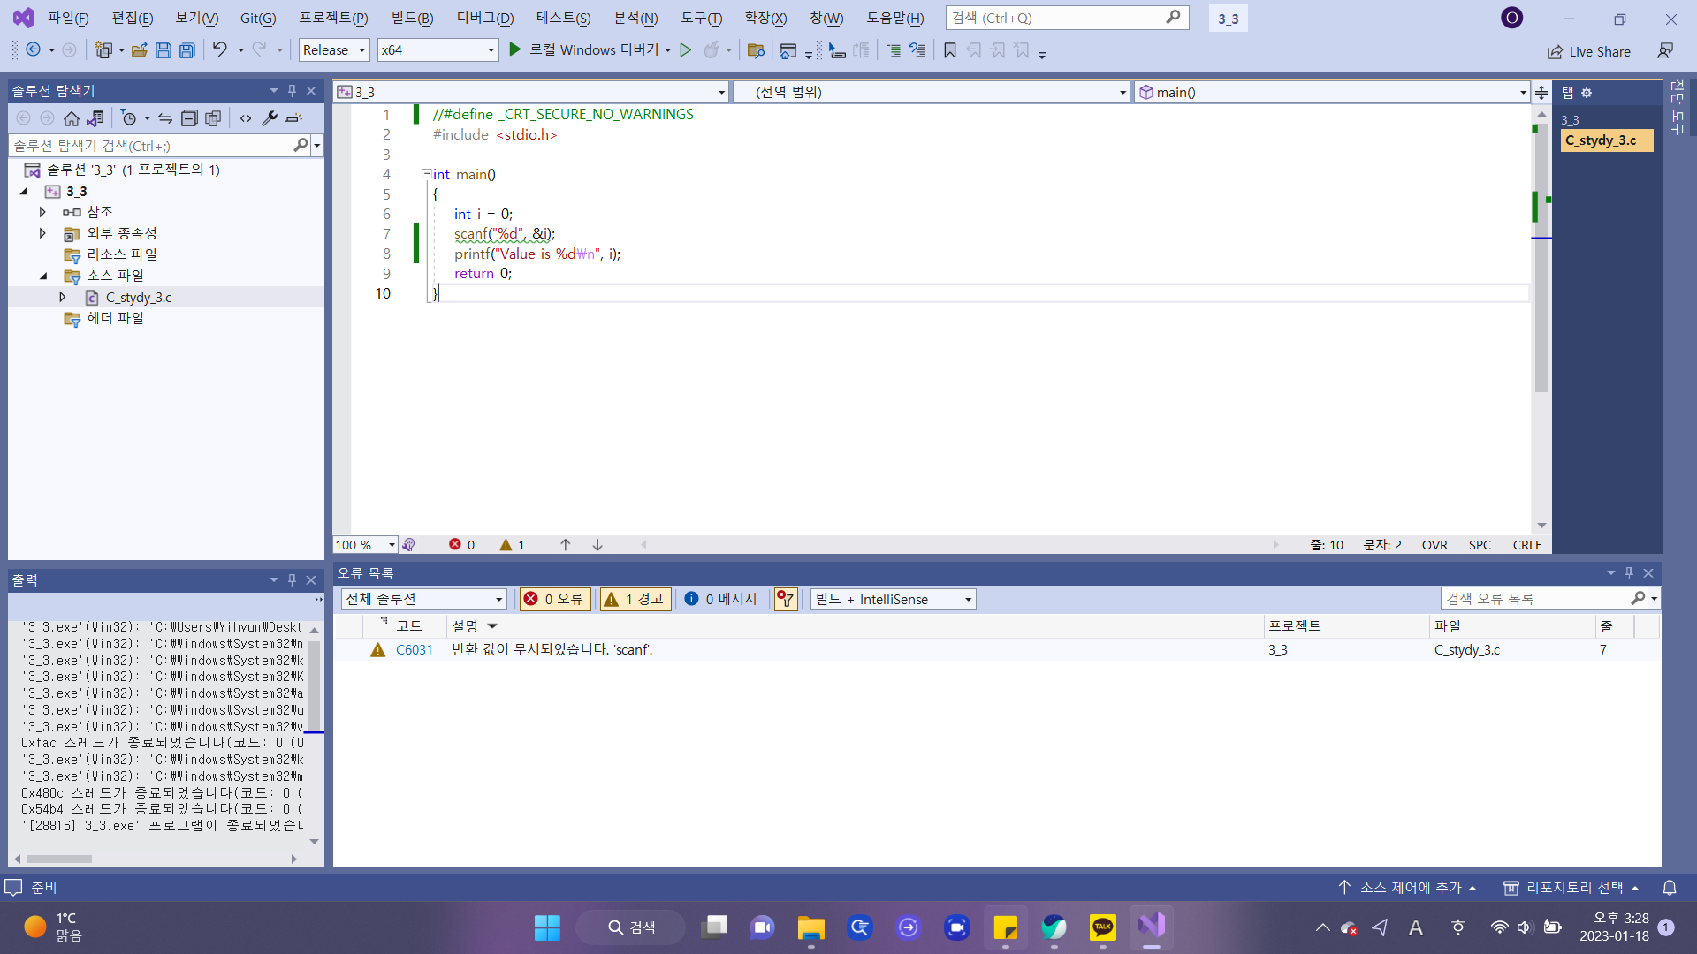This screenshot has height=954, width=1697.
Task: Open the Release configuration dropdown
Action: (x=334, y=50)
